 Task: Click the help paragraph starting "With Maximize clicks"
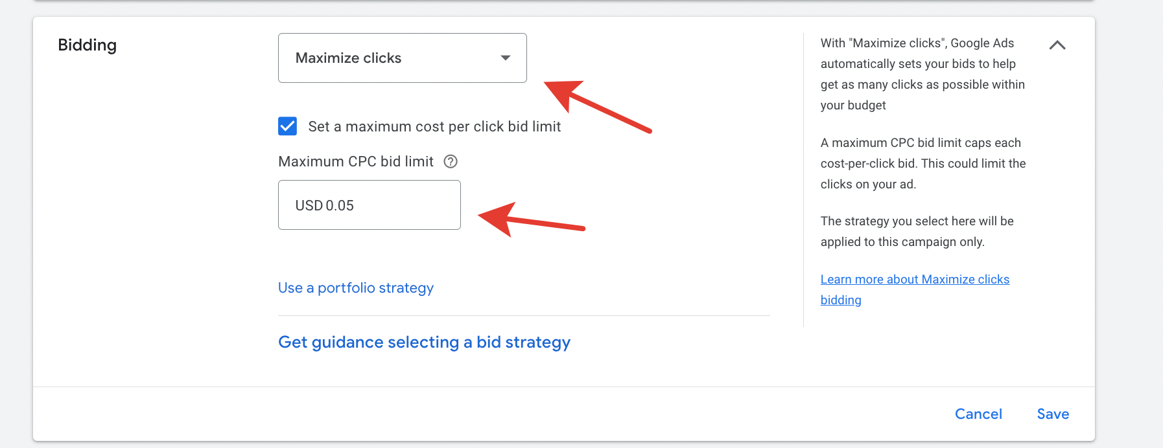[x=922, y=74]
